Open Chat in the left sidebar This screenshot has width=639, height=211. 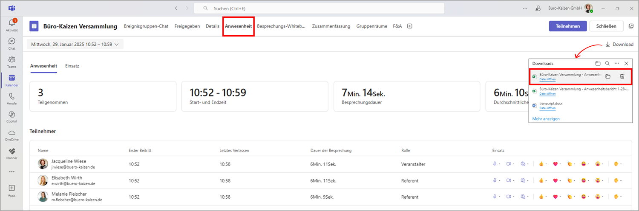[12, 44]
